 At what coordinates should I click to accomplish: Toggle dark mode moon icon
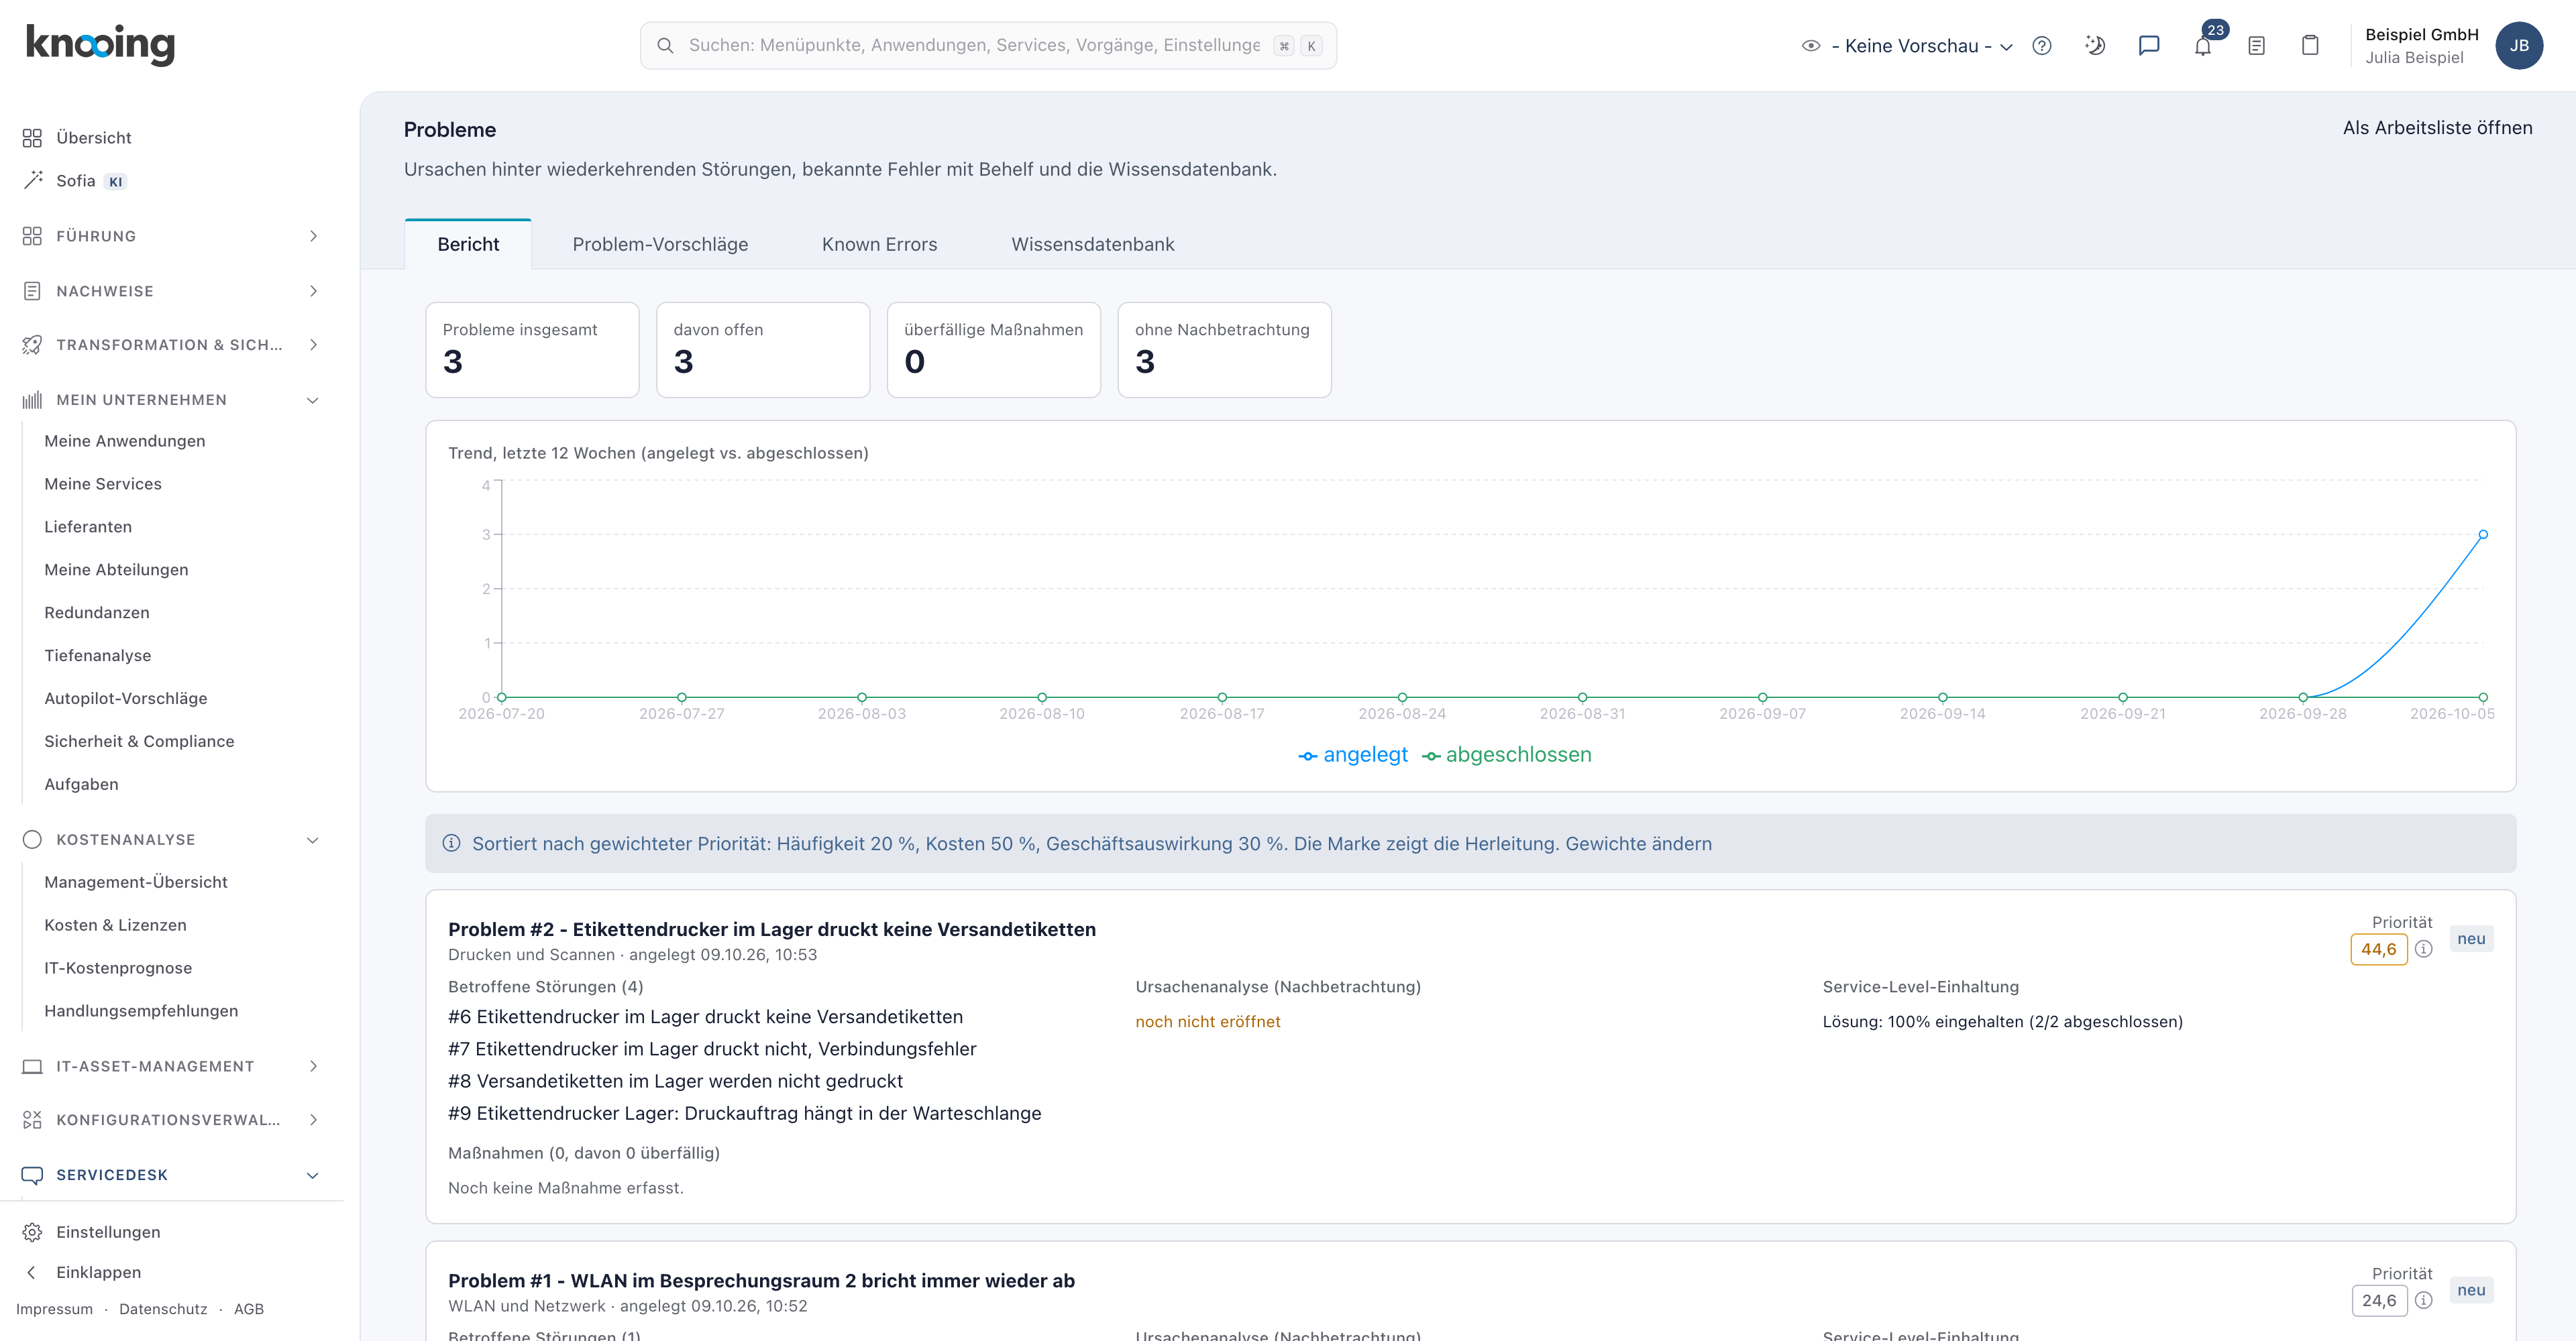(x=2095, y=46)
